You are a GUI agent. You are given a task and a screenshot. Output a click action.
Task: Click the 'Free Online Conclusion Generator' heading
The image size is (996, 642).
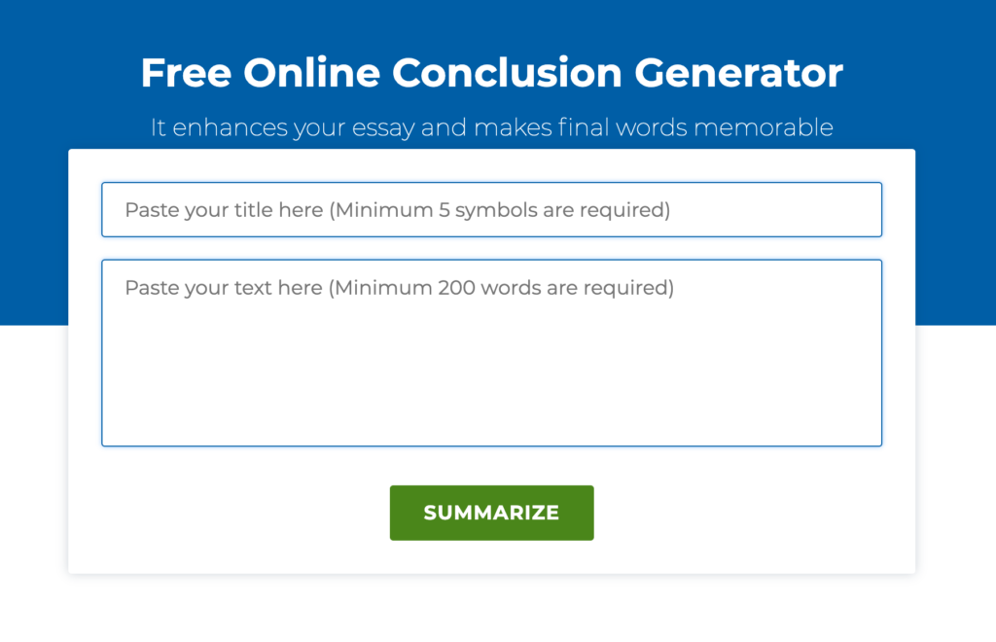[x=491, y=72]
